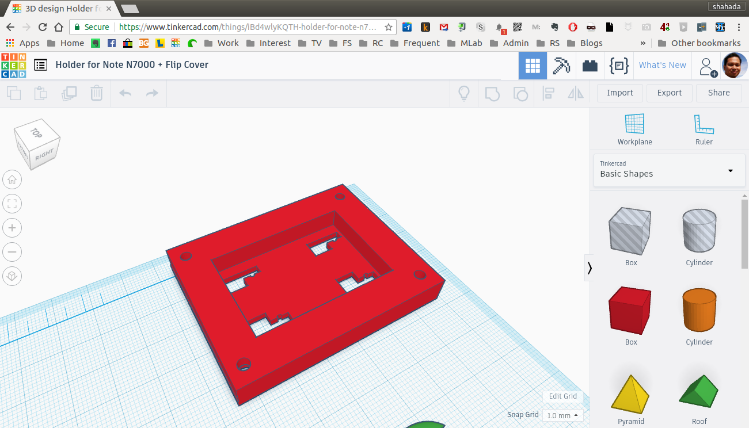Click the Workplane tool icon
This screenshot has height=428, width=749.
(x=634, y=124)
